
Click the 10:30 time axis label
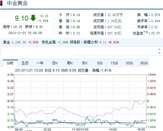point(47,130)
